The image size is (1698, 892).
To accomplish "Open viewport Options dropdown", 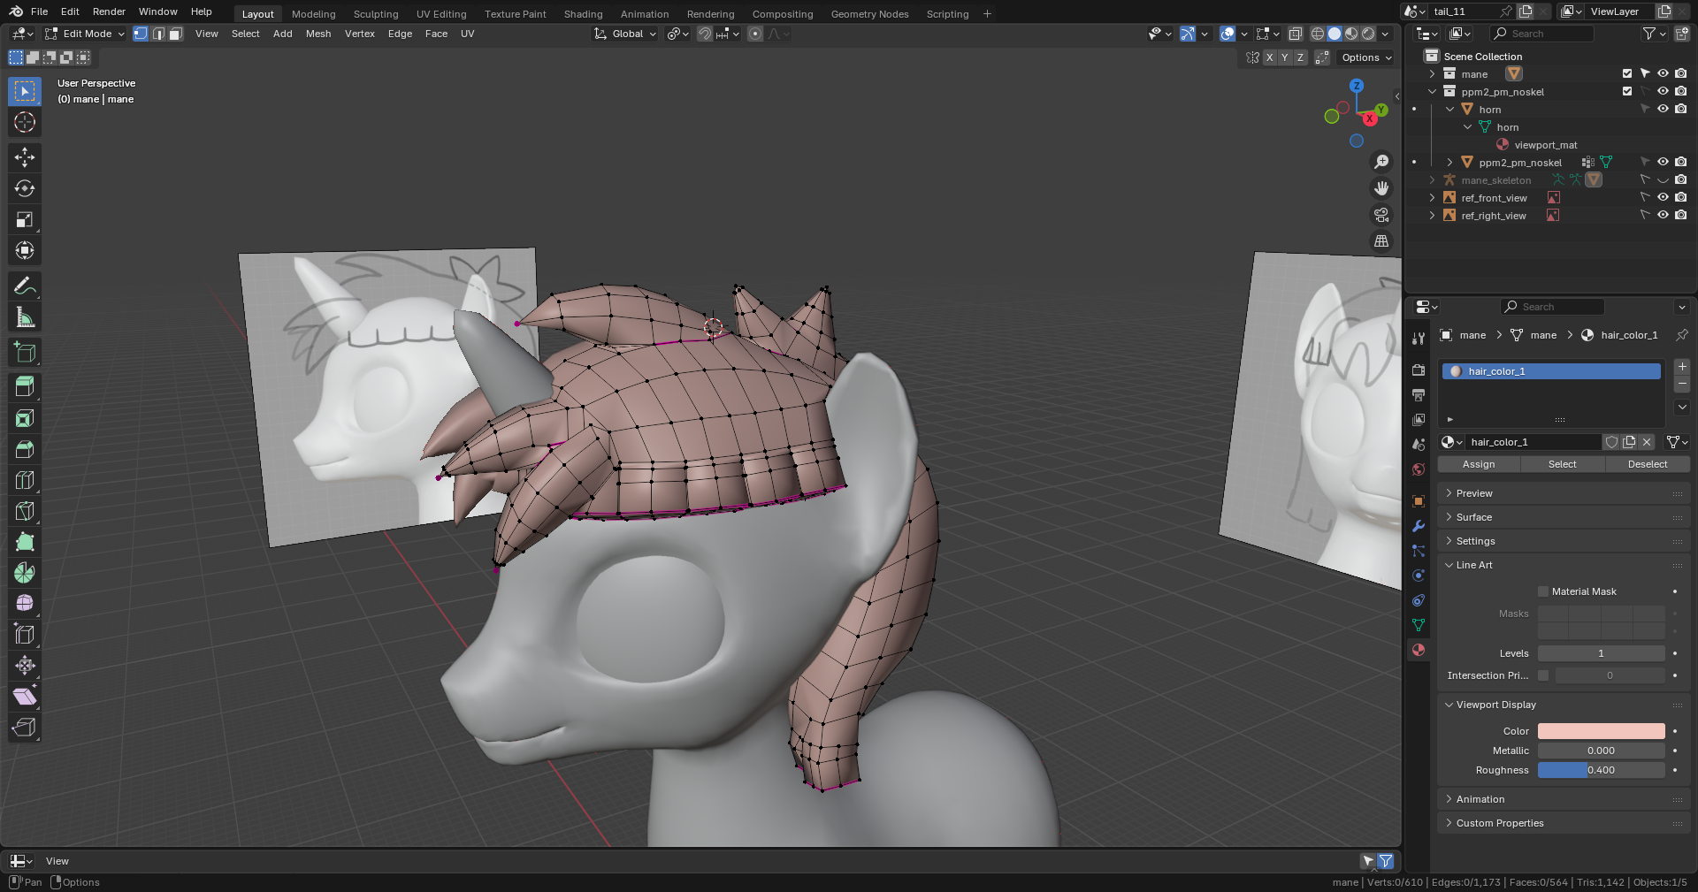I will tap(1366, 57).
